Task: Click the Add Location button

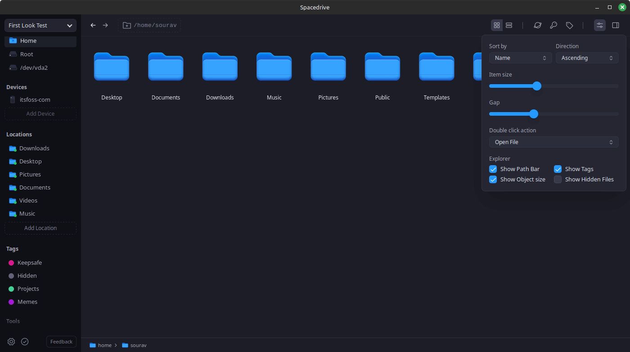Action: pyautogui.click(x=40, y=228)
